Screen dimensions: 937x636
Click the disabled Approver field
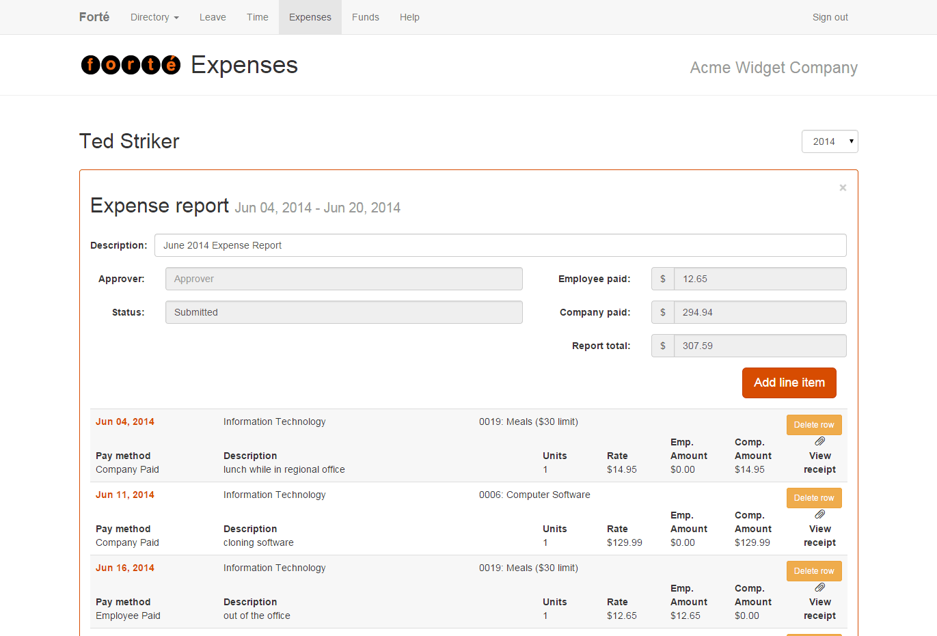[x=344, y=279]
